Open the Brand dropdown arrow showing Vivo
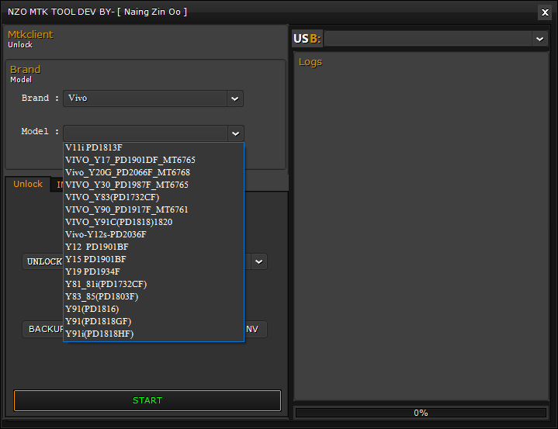This screenshot has width=558, height=429. [234, 99]
